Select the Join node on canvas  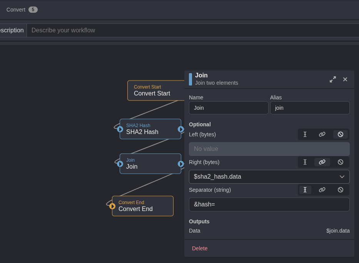(x=150, y=164)
